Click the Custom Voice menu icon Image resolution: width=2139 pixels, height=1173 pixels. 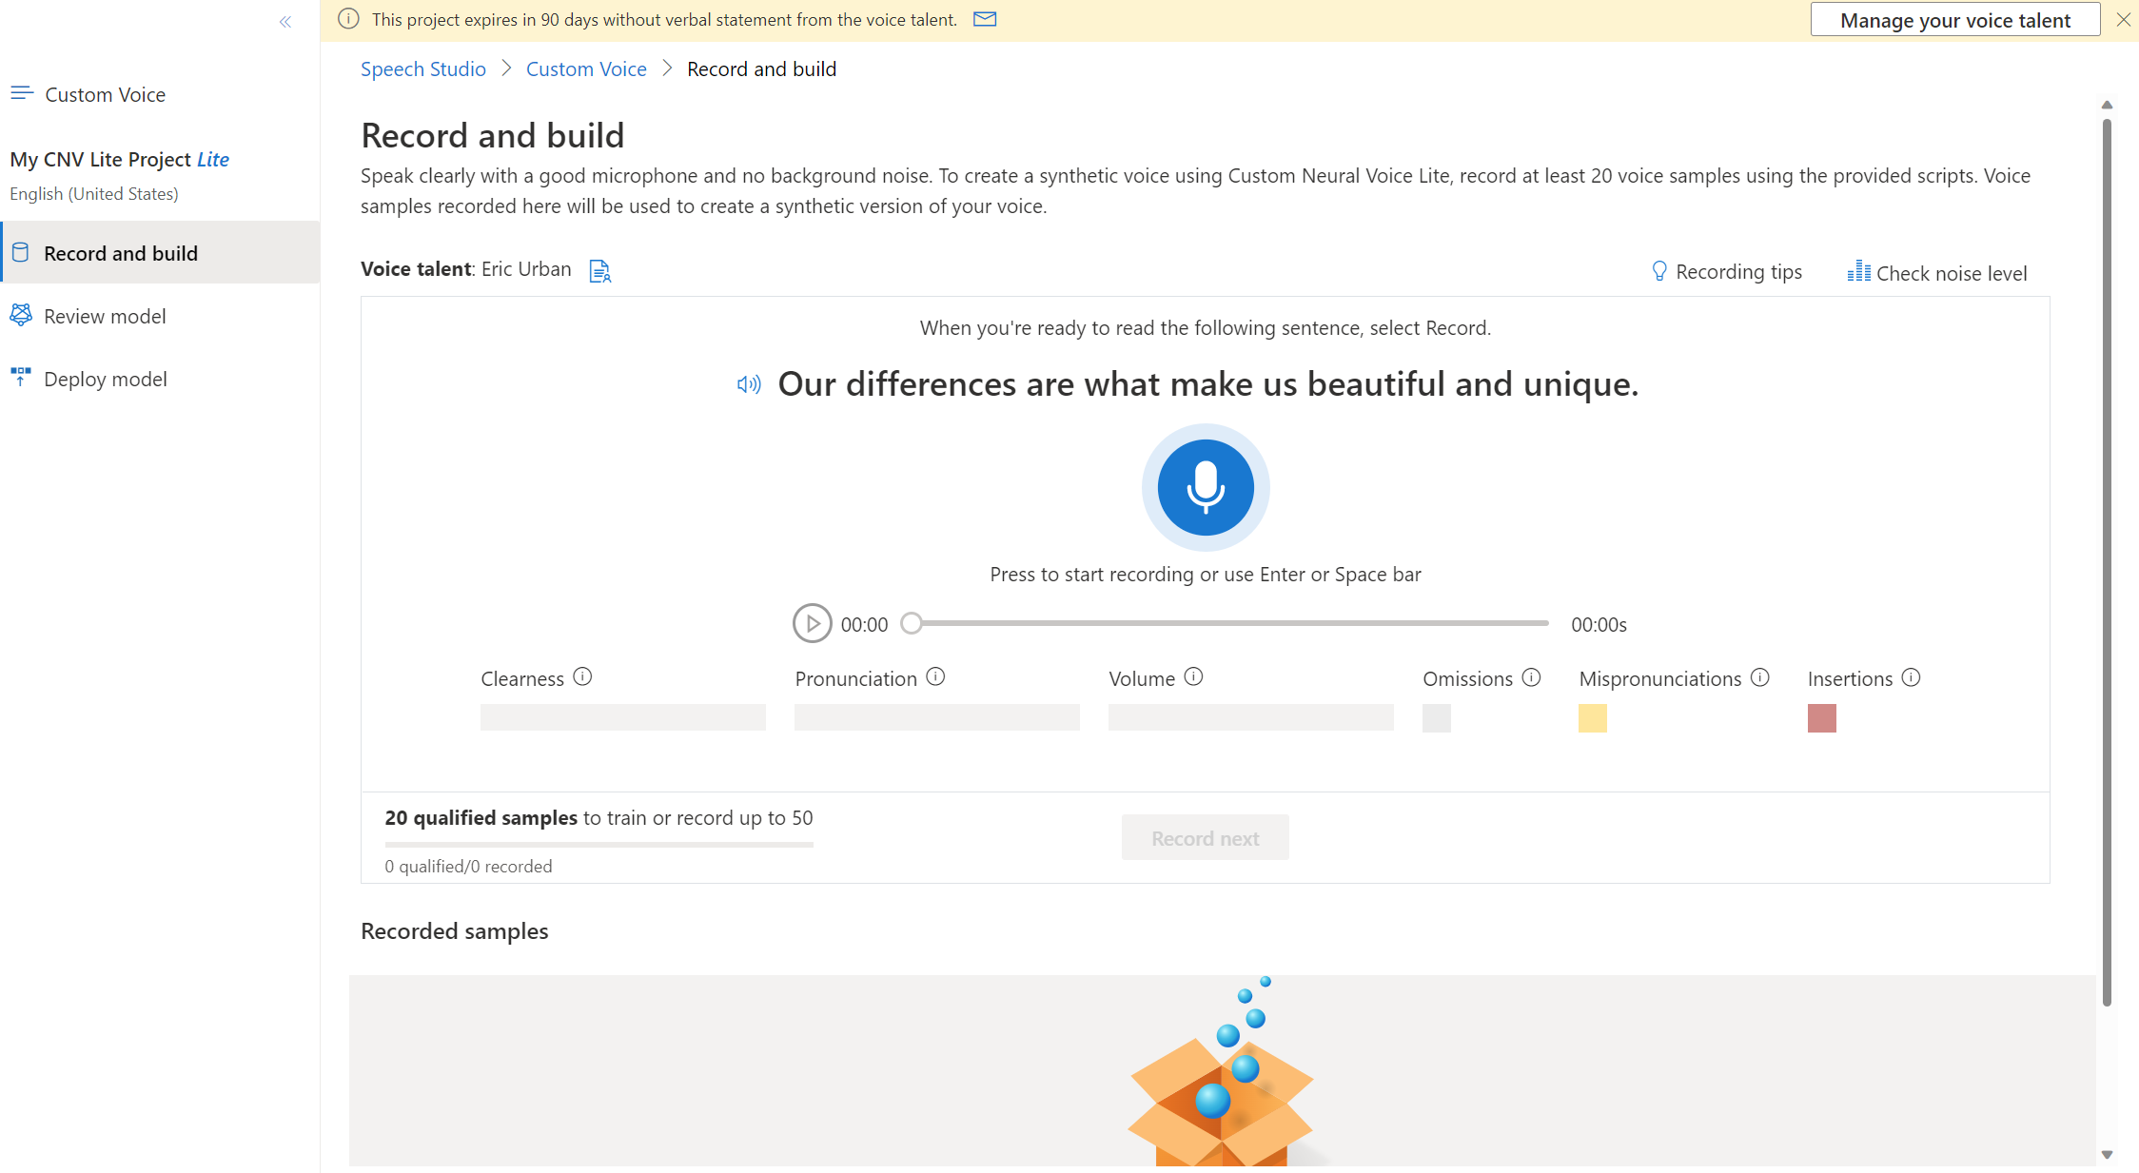[23, 92]
